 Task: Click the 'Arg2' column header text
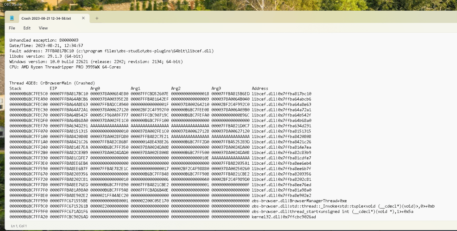click(x=176, y=88)
